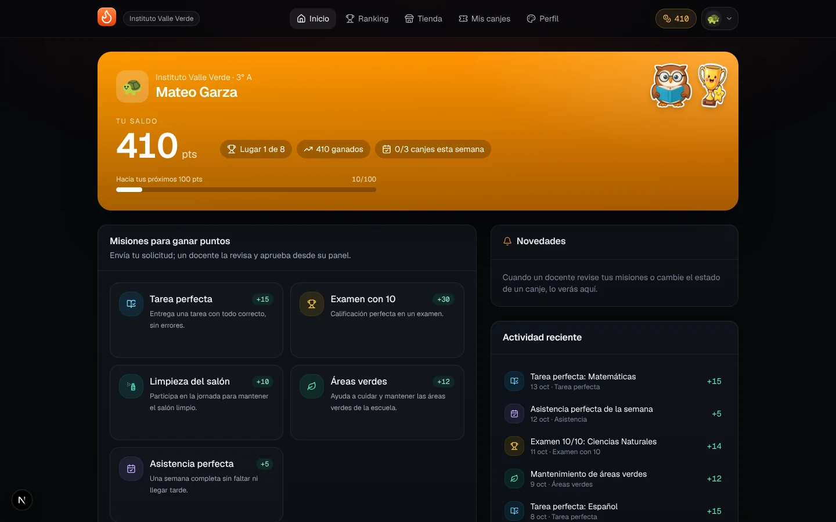Click the Instituto Valle Verde school chip
The image size is (836, 522).
pos(161,19)
